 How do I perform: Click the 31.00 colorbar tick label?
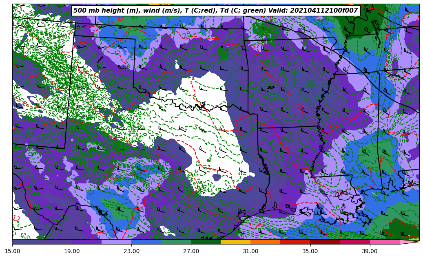click(250, 251)
